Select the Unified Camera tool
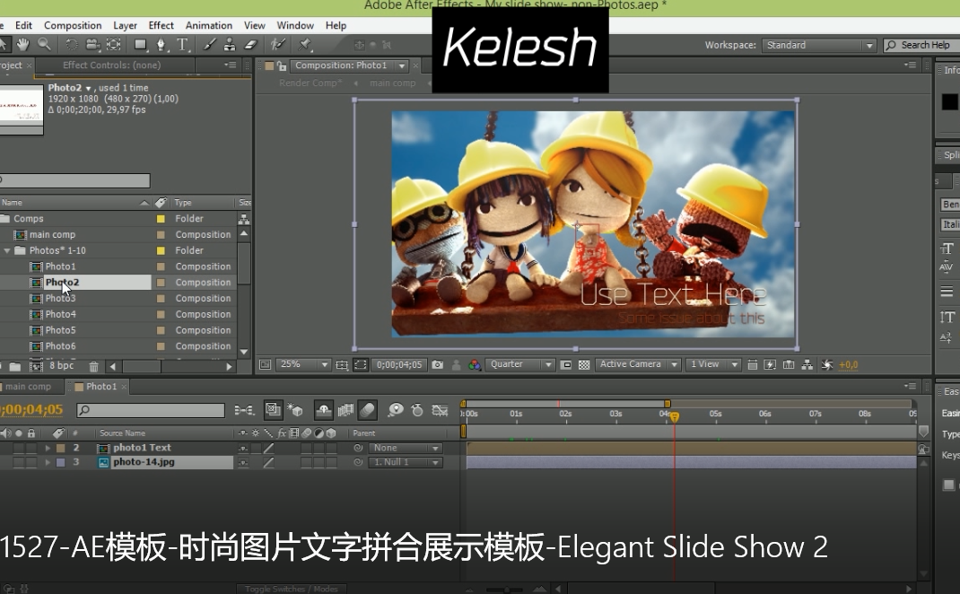Image resolution: width=960 pixels, height=594 pixels. 92,44
